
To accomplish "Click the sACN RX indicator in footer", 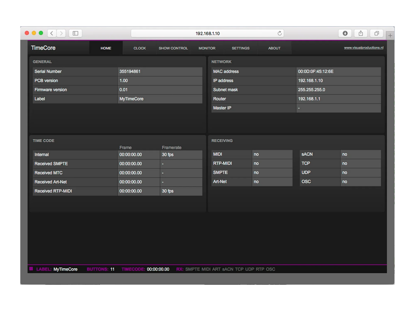I will pos(228,269).
